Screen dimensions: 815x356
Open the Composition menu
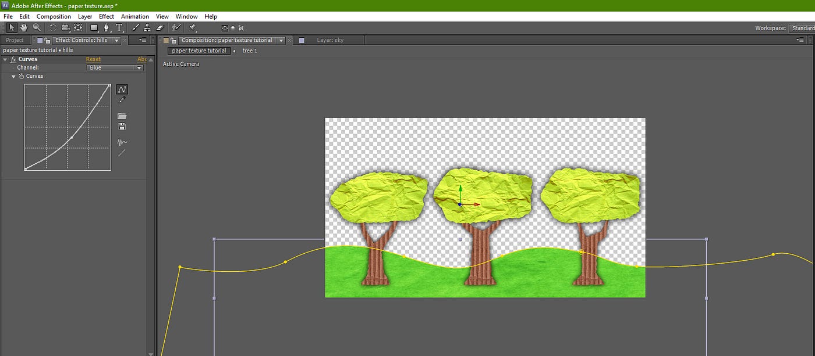pyautogui.click(x=54, y=16)
